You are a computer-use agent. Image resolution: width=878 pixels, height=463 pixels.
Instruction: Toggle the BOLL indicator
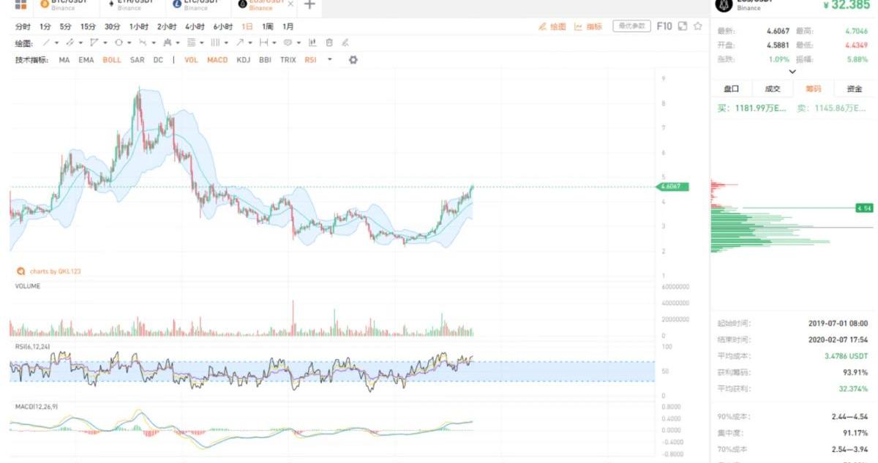coord(112,60)
